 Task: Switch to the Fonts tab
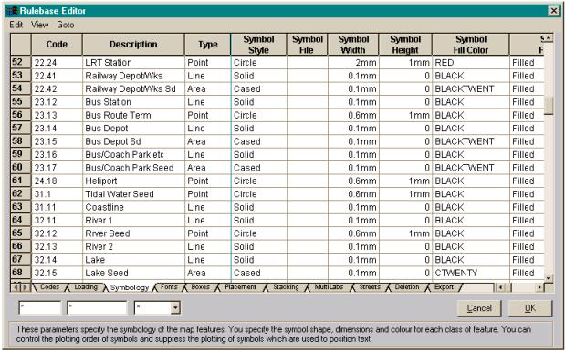coord(169,287)
